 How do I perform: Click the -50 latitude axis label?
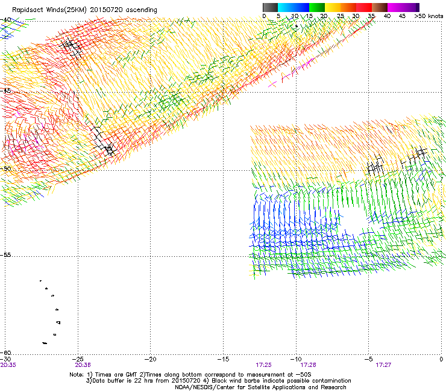pos(5,168)
